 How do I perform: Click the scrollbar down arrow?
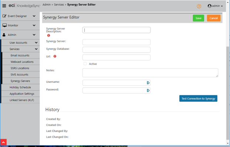click(228, 143)
